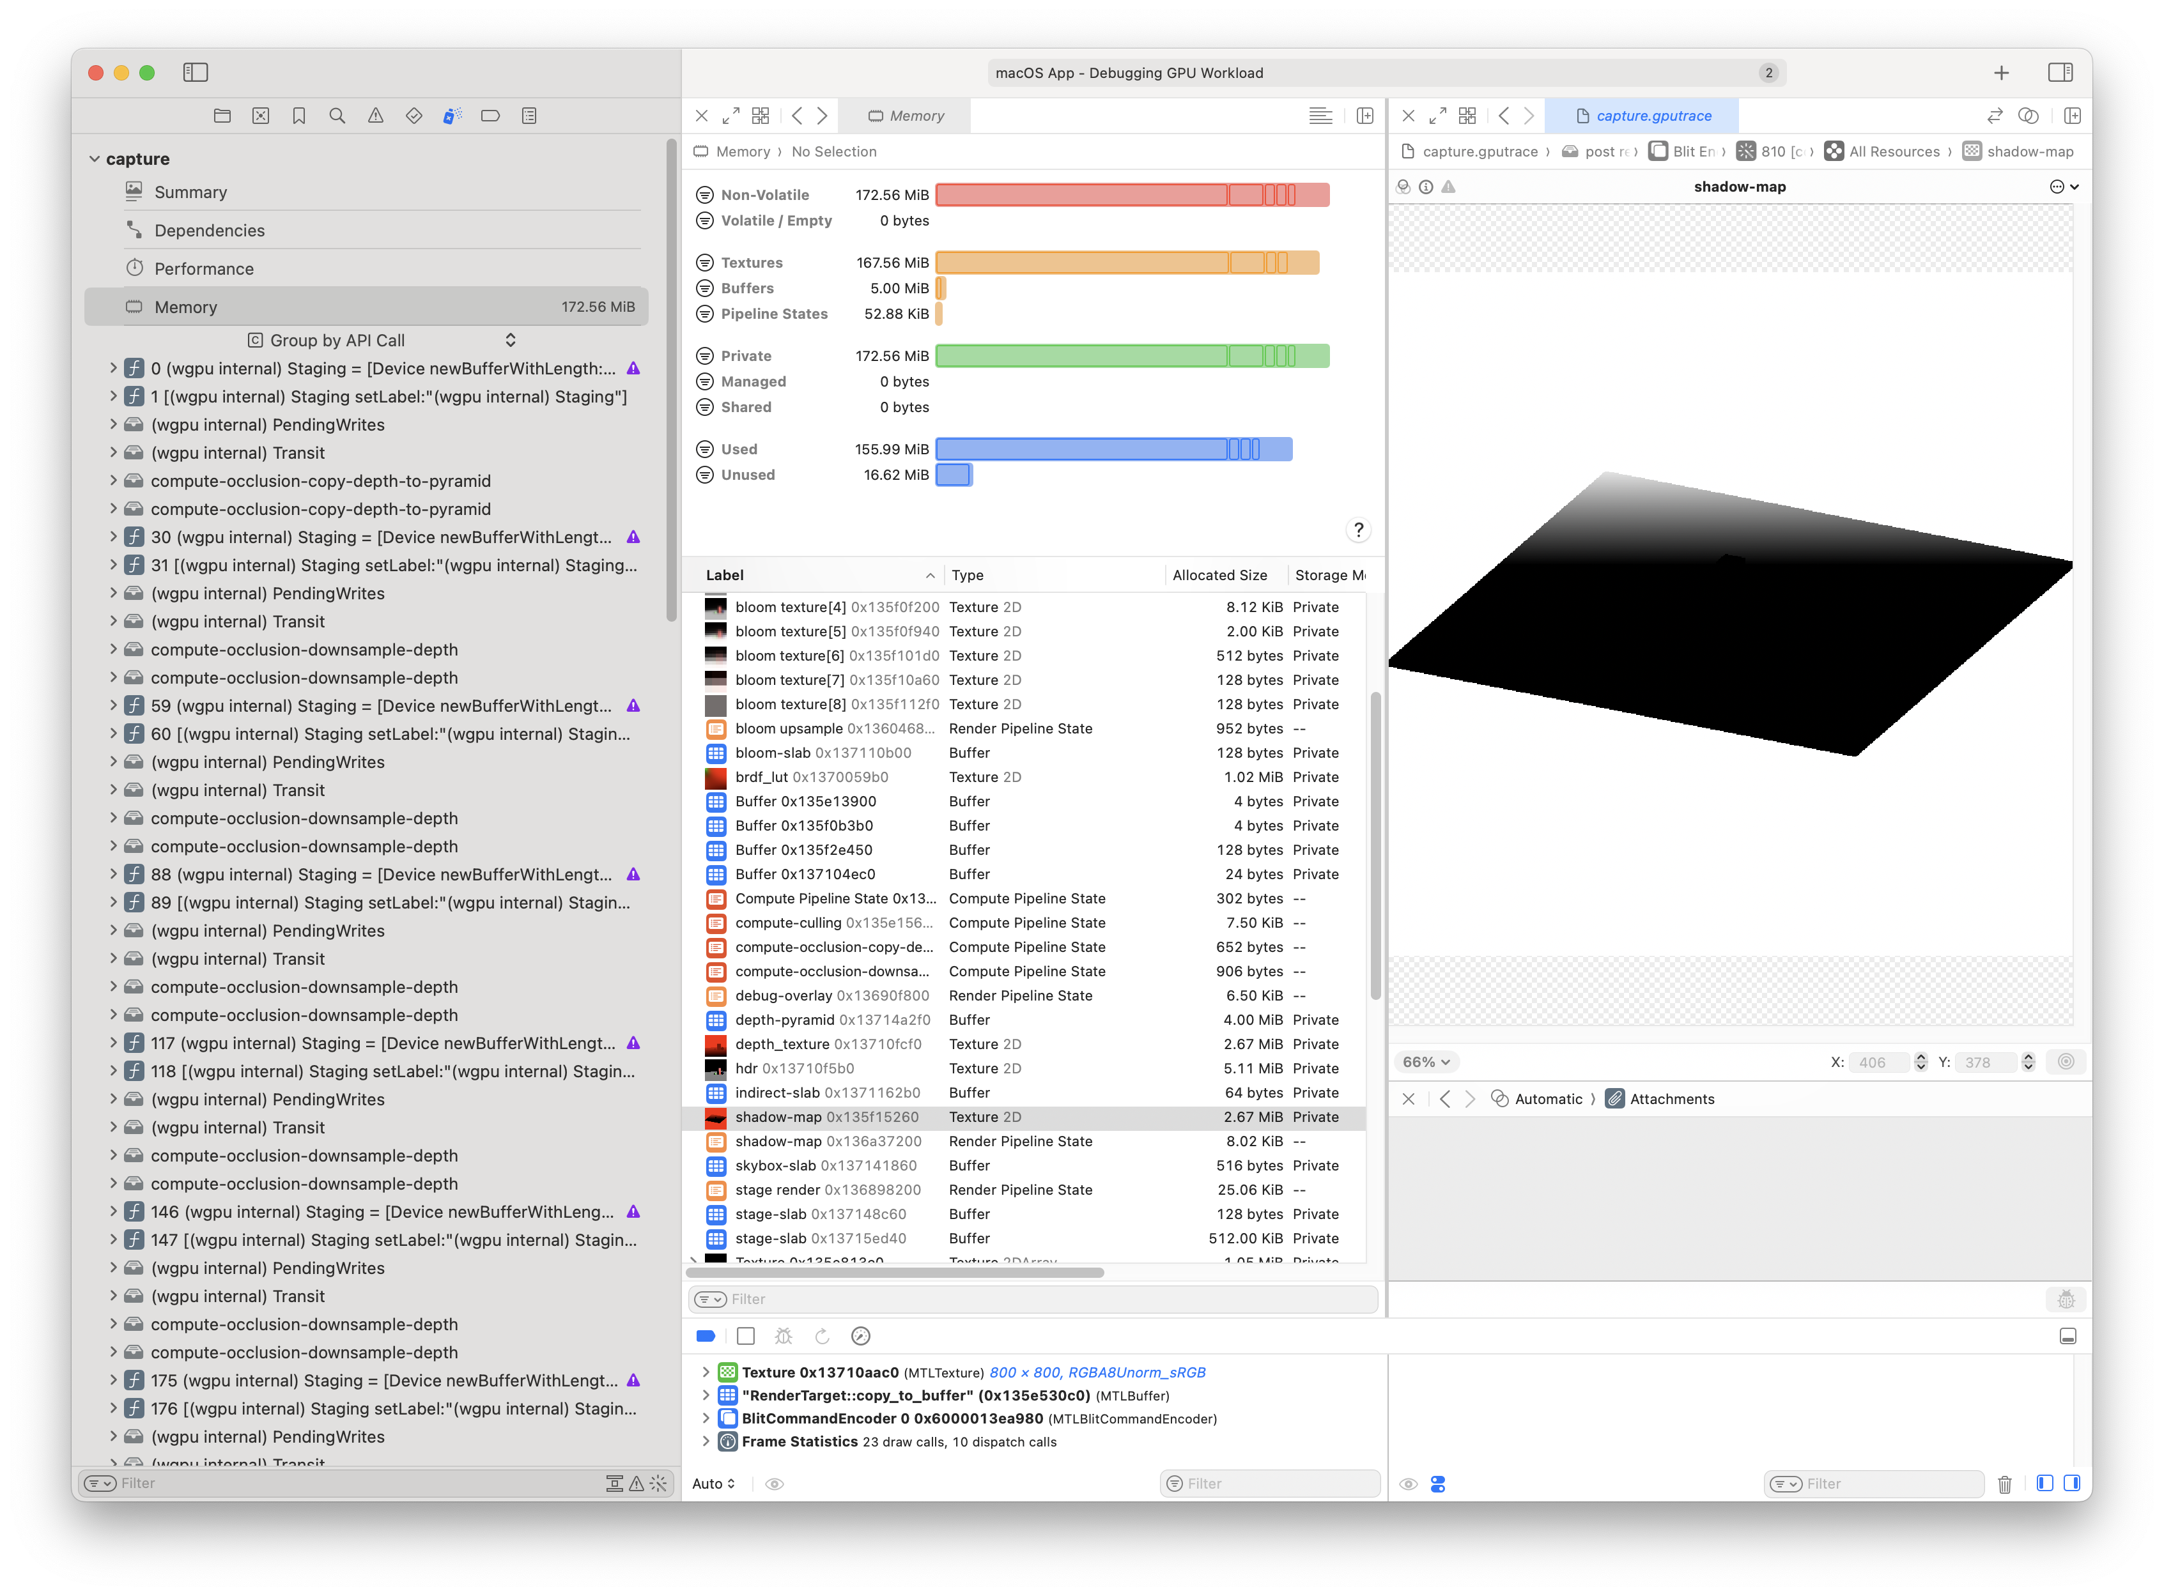Delete with the trash icon
This screenshot has width=2164, height=1596.
click(2004, 1484)
